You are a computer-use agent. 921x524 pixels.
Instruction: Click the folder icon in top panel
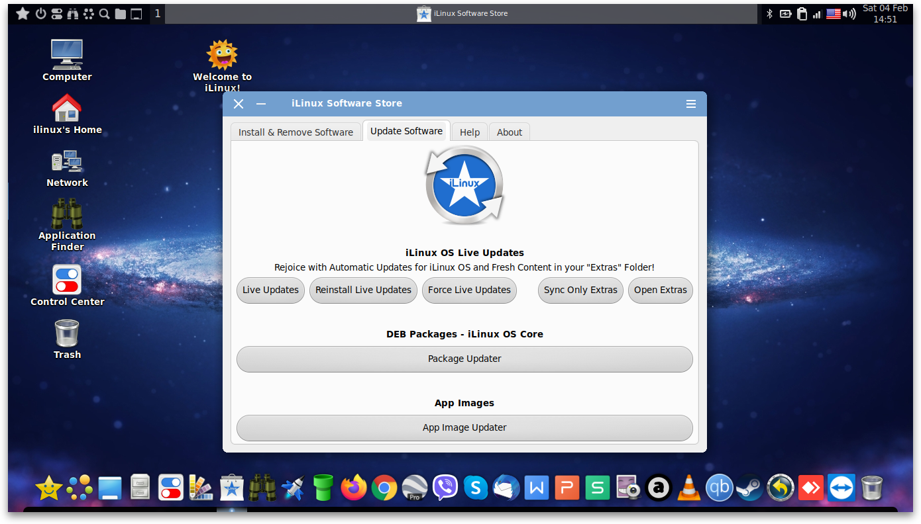(120, 13)
